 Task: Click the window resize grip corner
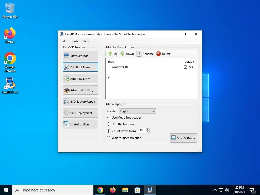coord(200,150)
